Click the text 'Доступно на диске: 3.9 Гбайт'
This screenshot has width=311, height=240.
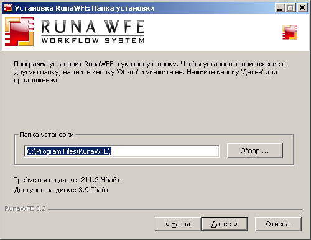point(62,190)
